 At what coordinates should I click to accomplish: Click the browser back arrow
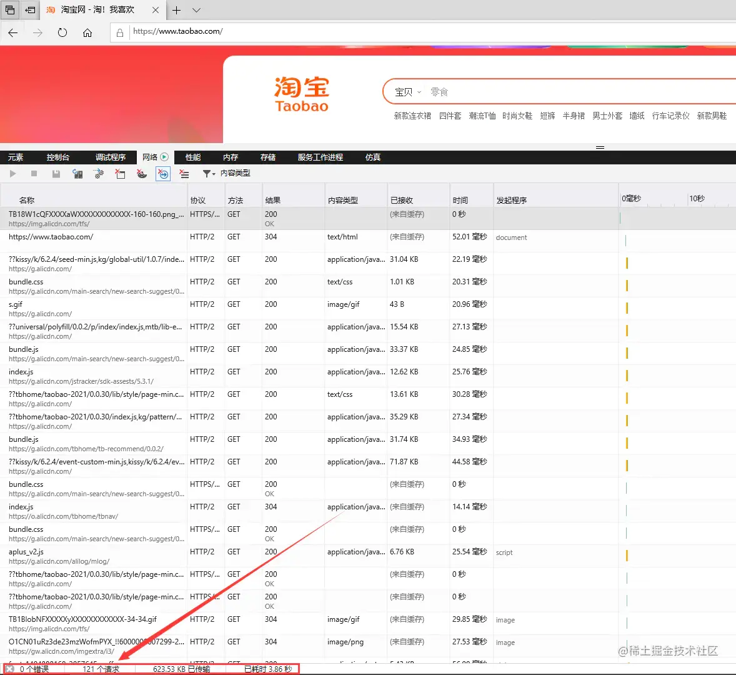tap(13, 33)
